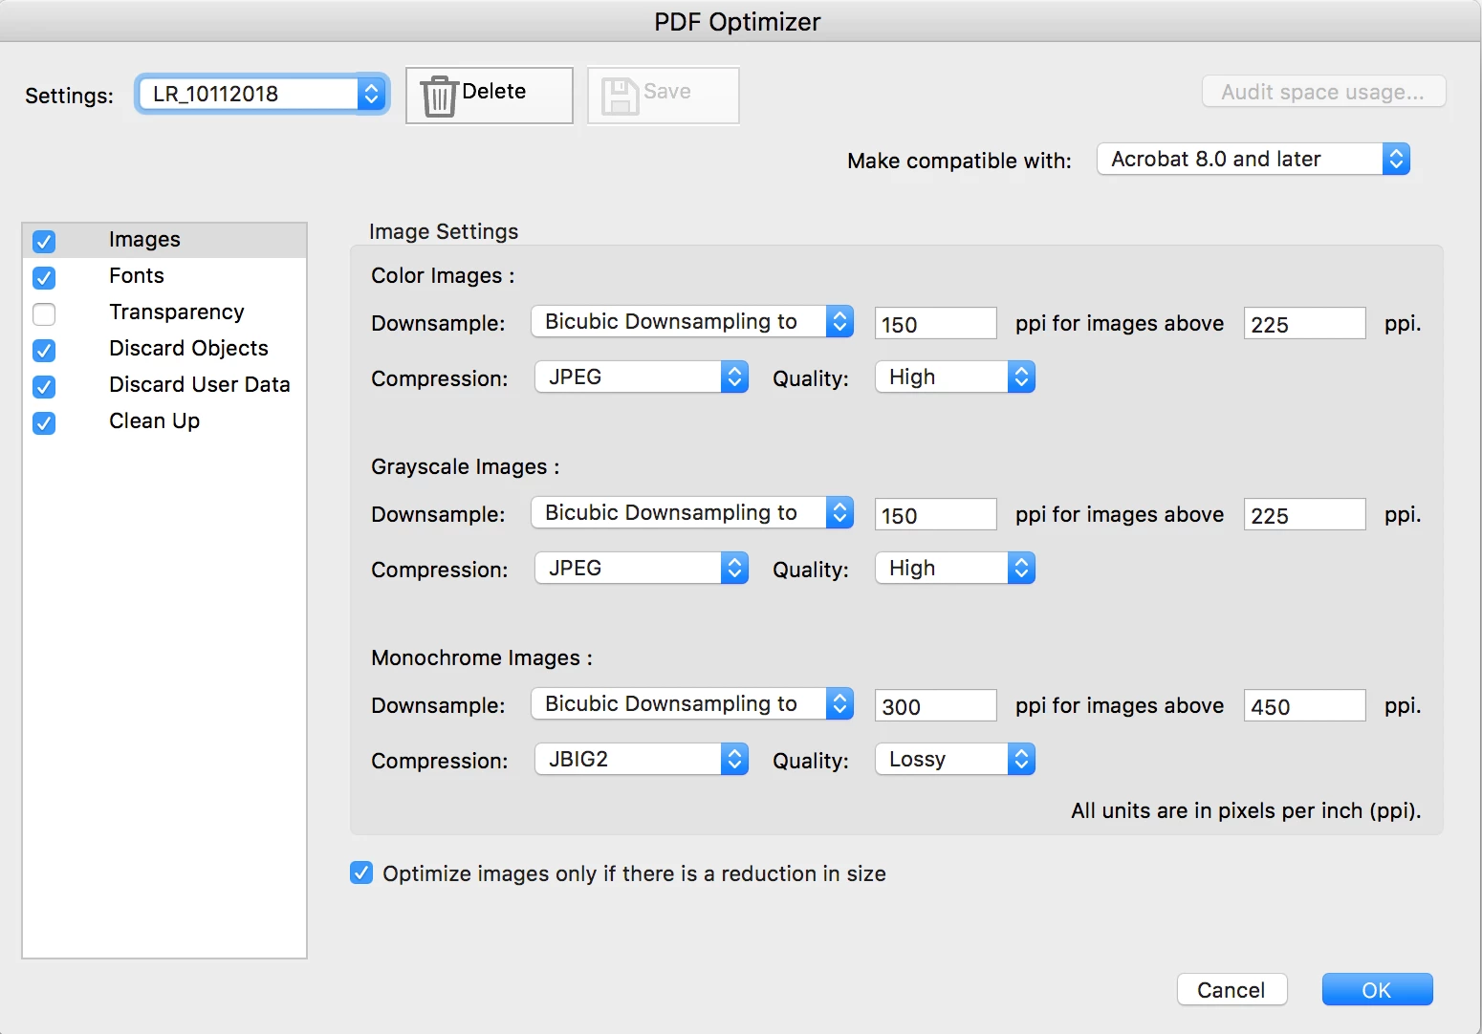
Task: Uncheck Optimize images only if reduction in size
Action: click(x=361, y=872)
